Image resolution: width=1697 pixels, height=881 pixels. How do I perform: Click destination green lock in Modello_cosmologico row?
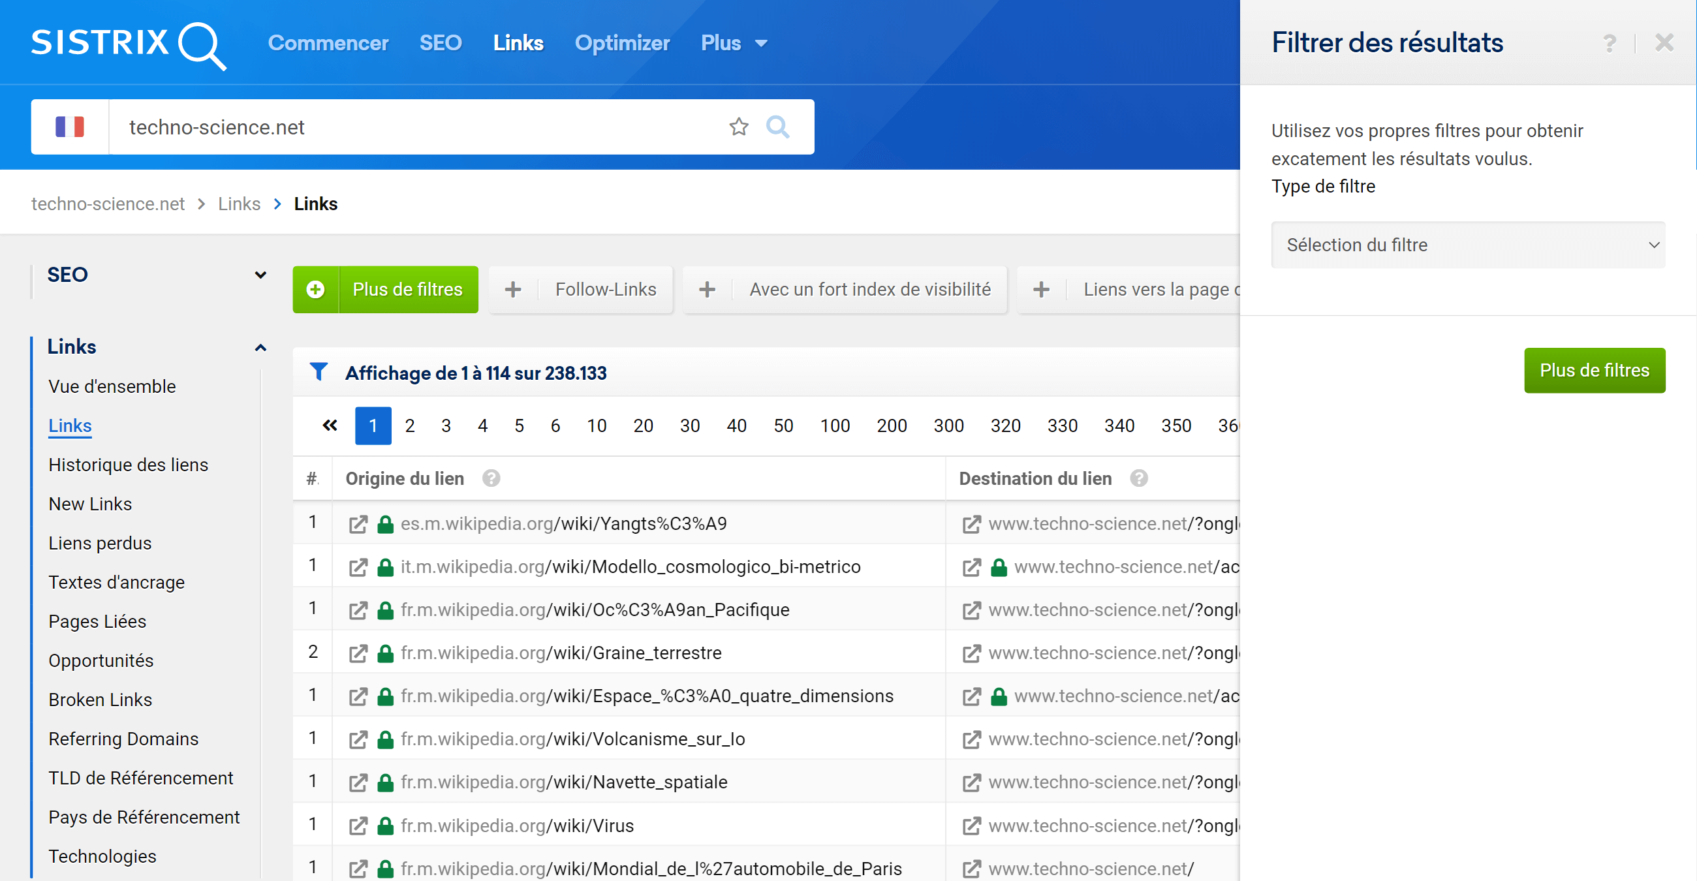(999, 567)
